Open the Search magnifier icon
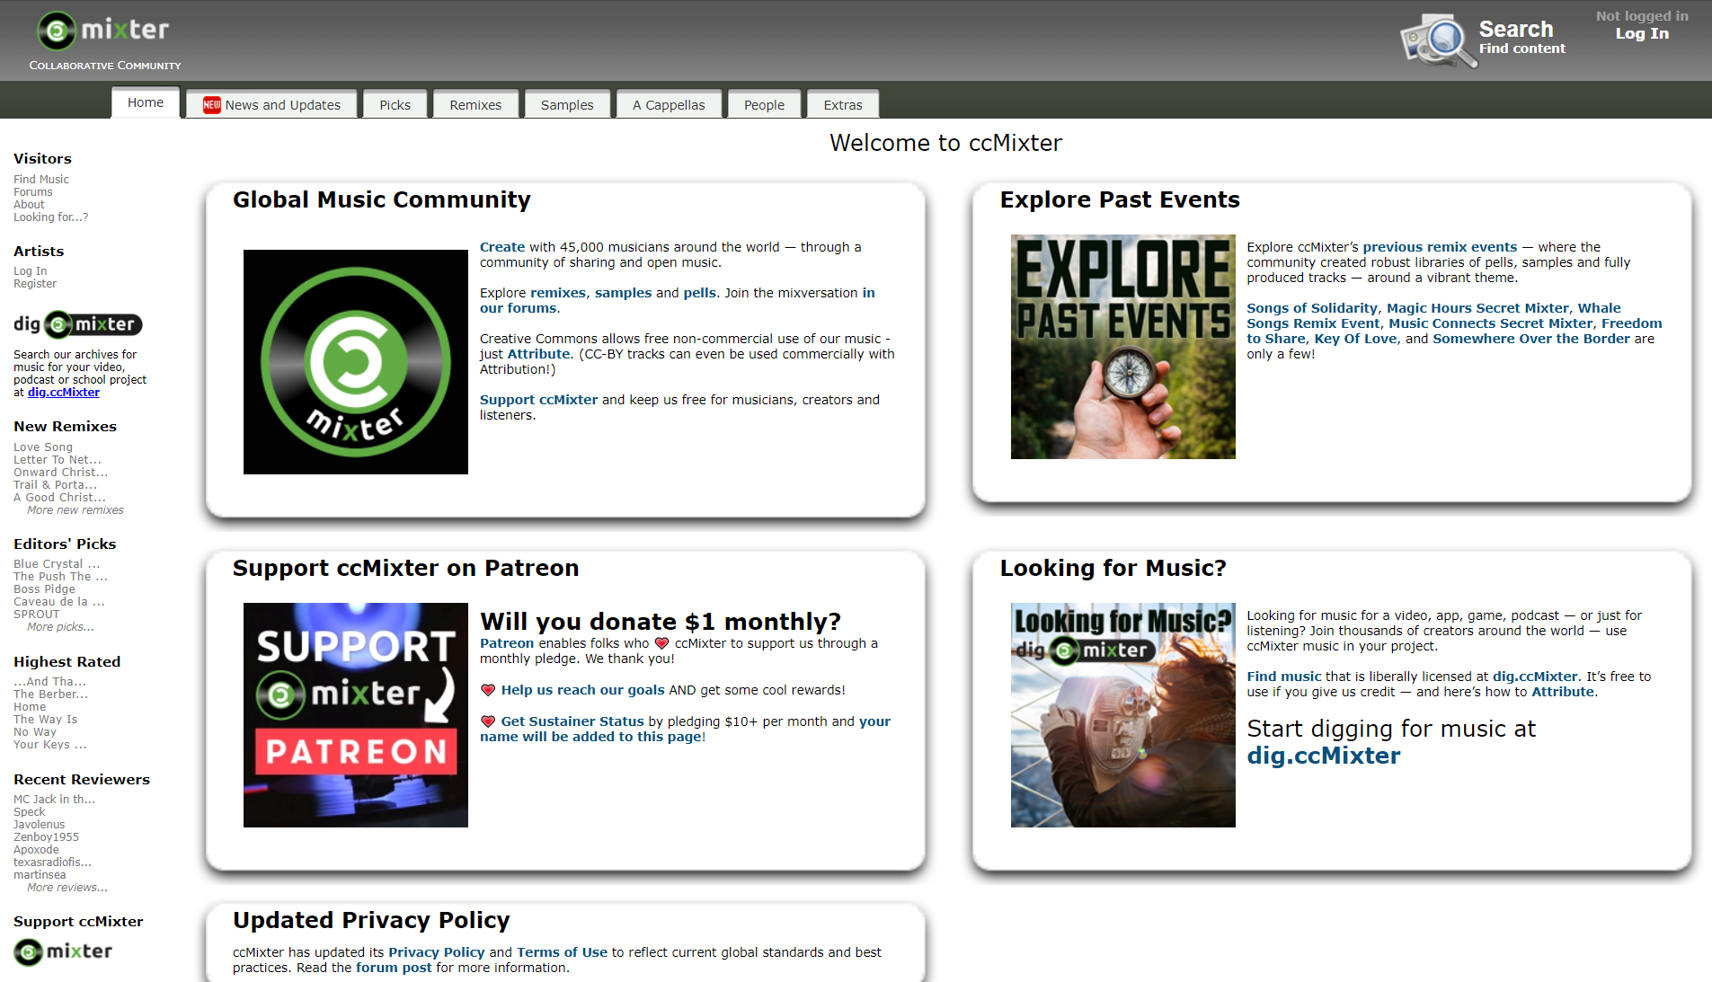Screen dimensions: 1712x982 click(x=1437, y=40)
